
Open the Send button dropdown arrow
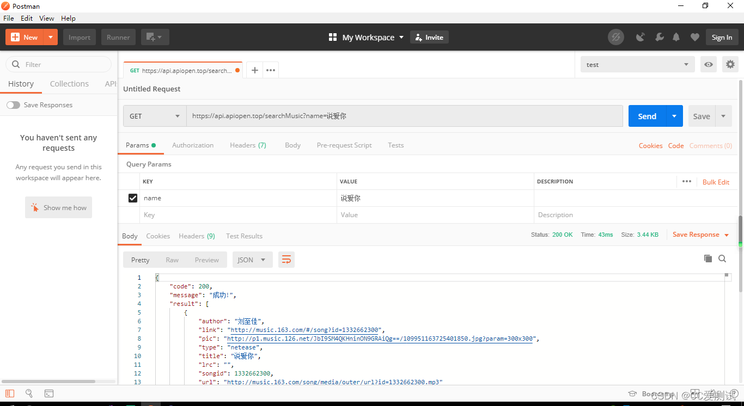pos(674,116)
